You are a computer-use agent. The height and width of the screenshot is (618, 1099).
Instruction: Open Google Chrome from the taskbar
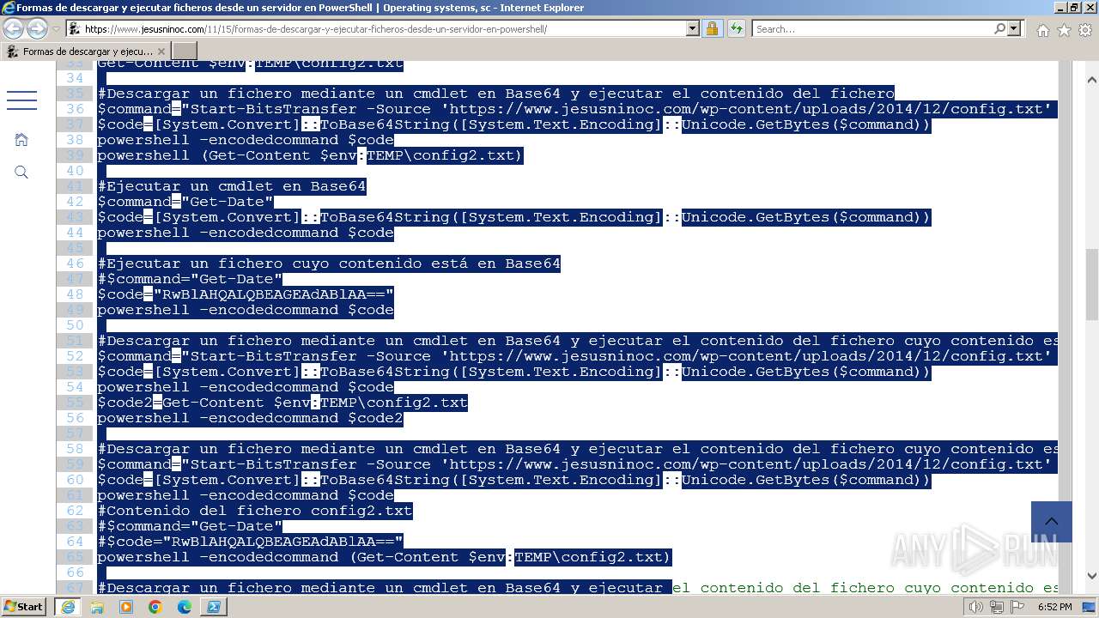coord(155,607)
